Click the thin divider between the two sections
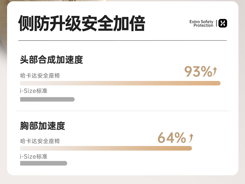 click(122, 111)
